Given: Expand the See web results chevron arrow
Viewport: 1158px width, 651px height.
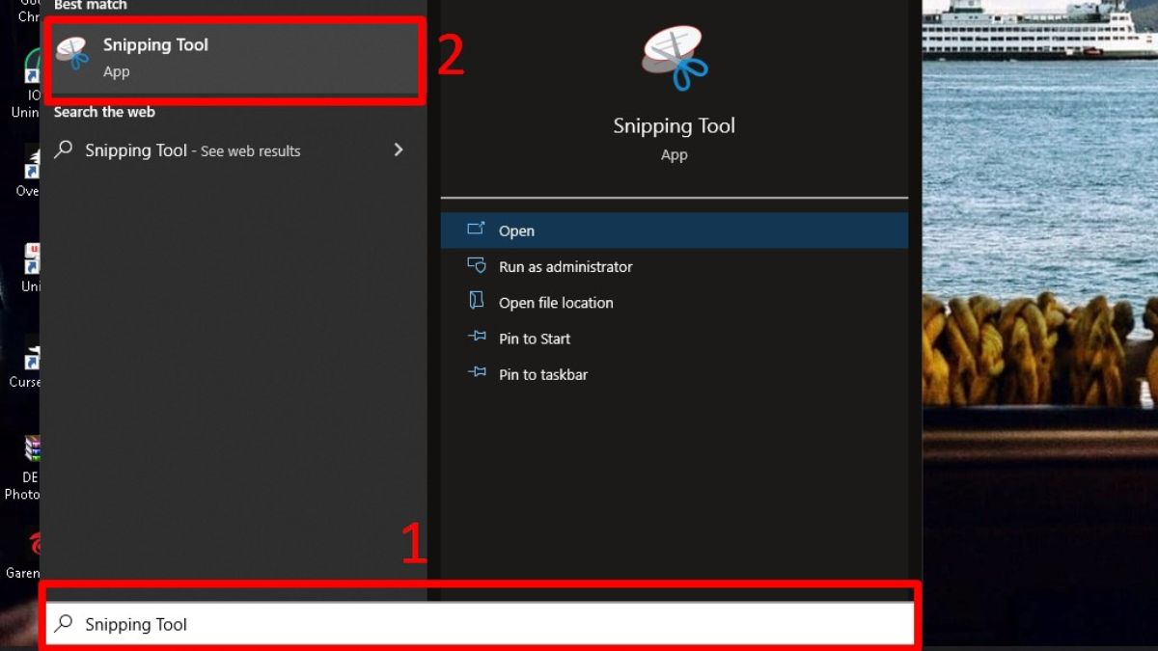Looking at the screenshot, I should 398,150.
